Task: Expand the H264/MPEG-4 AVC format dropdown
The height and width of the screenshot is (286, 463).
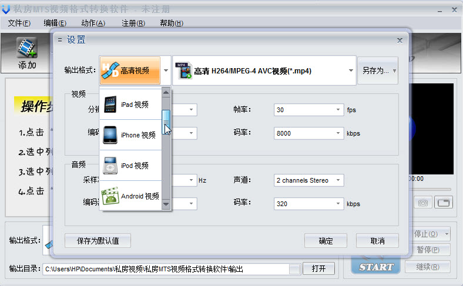Action: click(x=351, y=70)
